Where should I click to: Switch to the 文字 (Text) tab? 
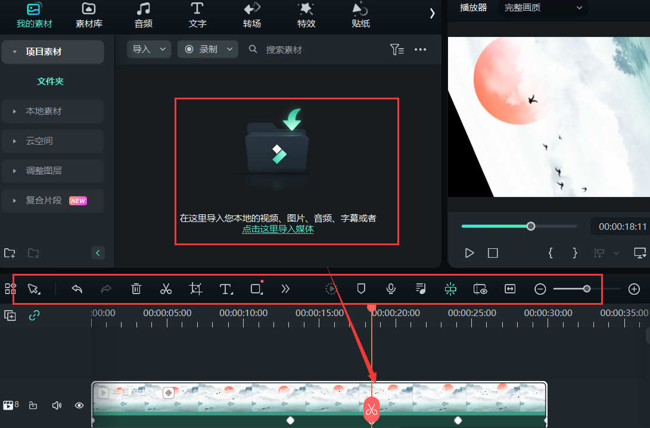197,15
